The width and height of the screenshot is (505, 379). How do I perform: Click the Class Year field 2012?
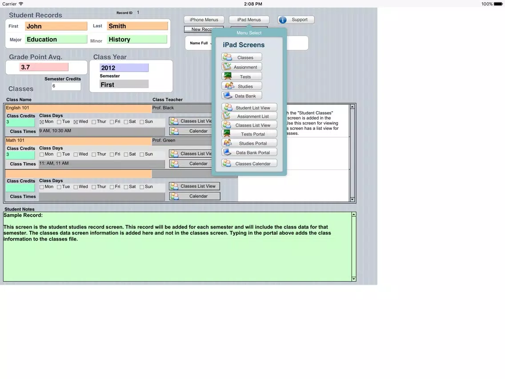click(x=124, y=68)
